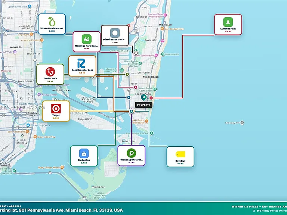Click the Crazy About You restaurant pin
This screenshot has width=287, height=215.
[35, 137]
